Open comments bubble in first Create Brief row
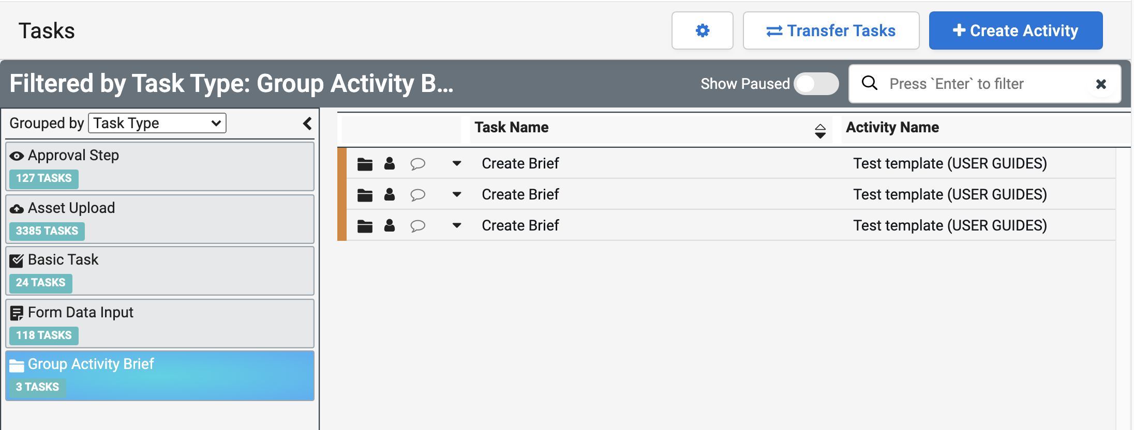This screenshot has width=1134, height=430. click(417, 164)
